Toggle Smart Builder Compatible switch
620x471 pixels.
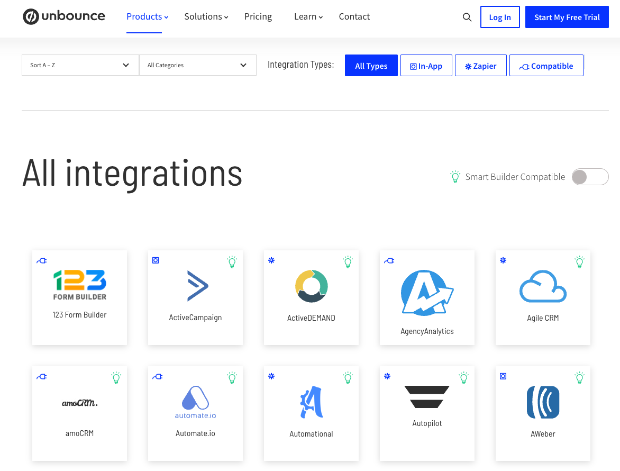coord(590,177)
